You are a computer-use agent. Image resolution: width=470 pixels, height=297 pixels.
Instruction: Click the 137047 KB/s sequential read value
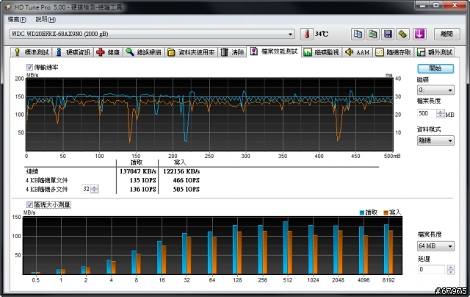pos(138,171)
